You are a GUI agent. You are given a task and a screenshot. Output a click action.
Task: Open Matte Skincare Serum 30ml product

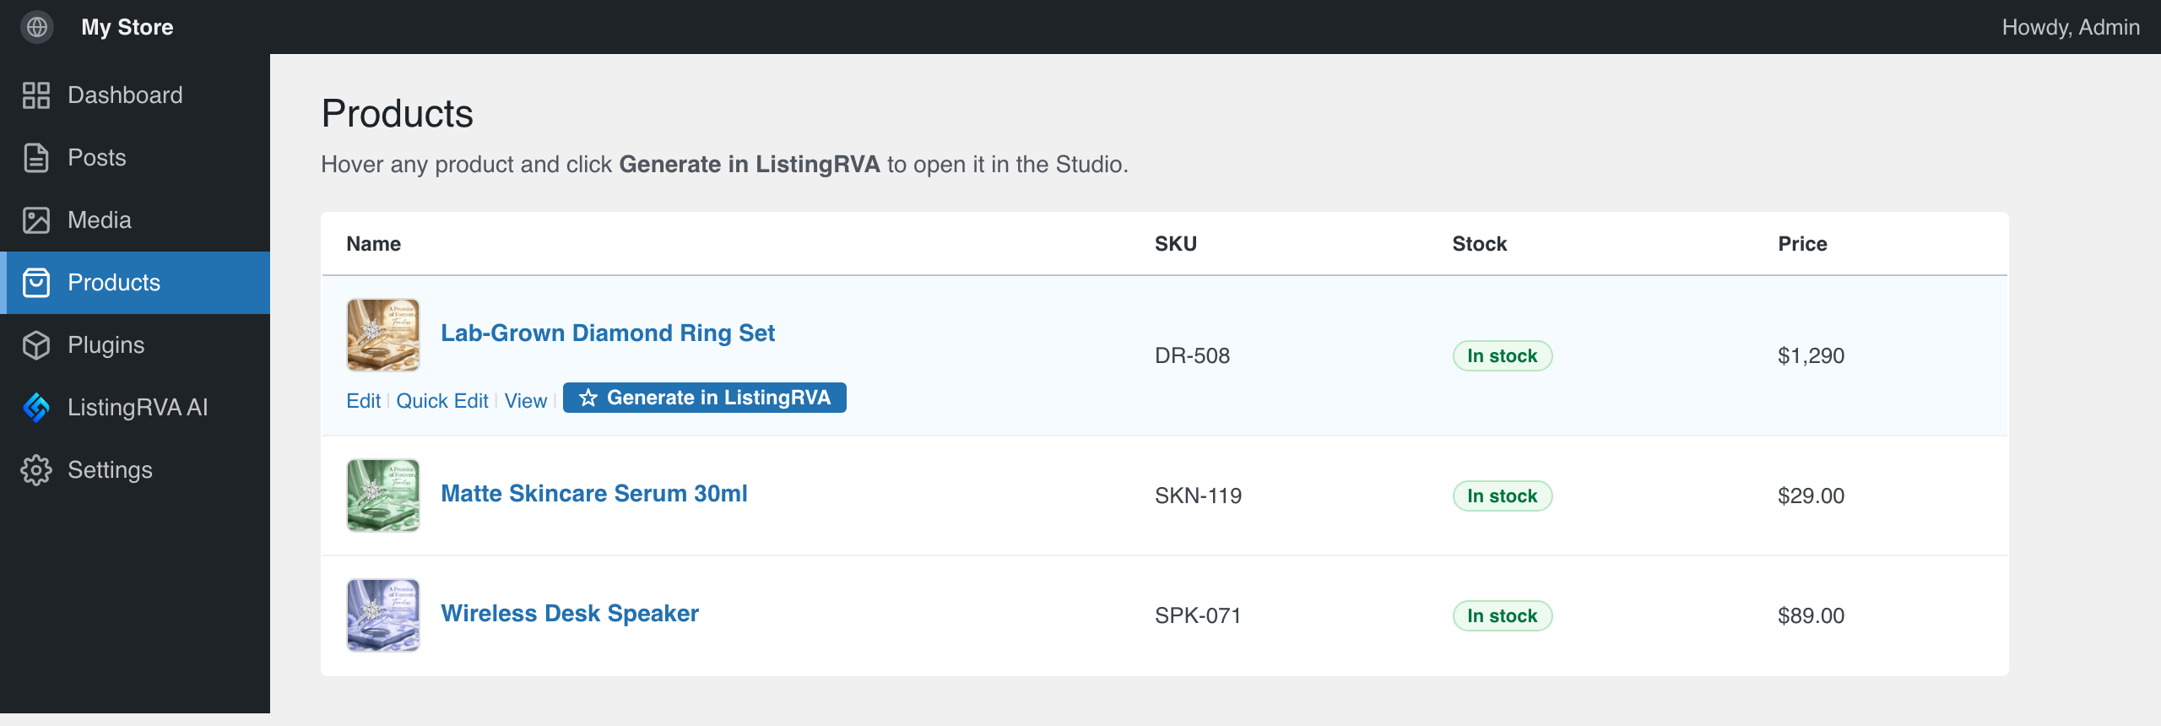[594, 493]
